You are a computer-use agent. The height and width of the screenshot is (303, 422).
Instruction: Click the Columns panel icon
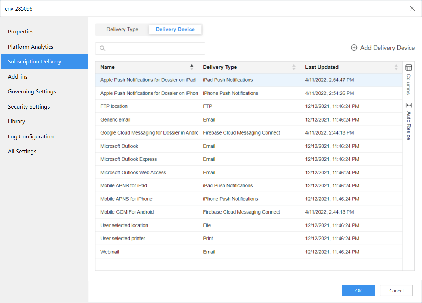click(409, 68)
